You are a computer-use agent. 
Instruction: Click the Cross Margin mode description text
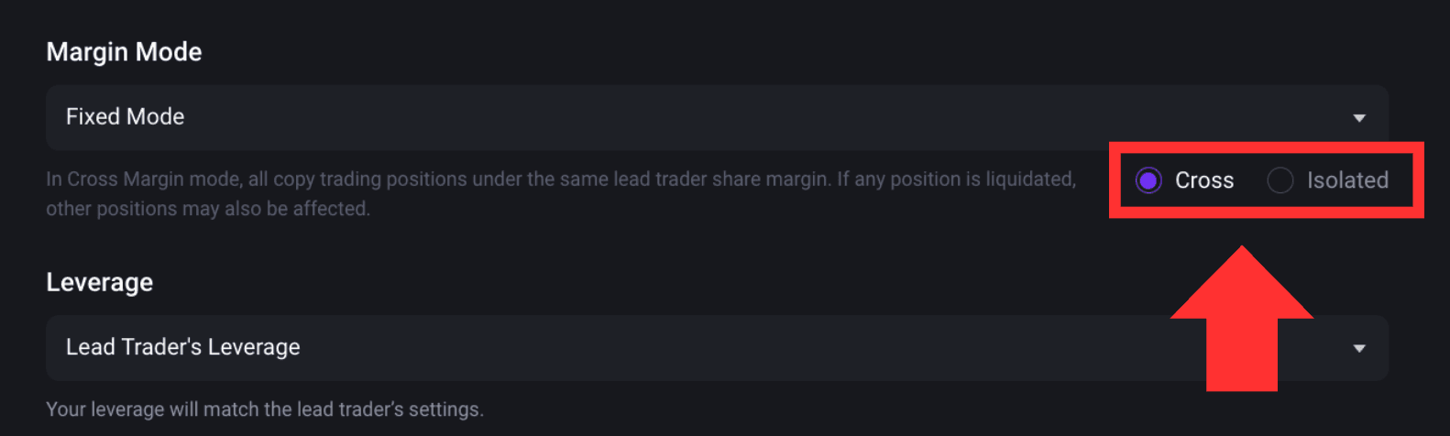pyautogui.click(x=561, y=193)
